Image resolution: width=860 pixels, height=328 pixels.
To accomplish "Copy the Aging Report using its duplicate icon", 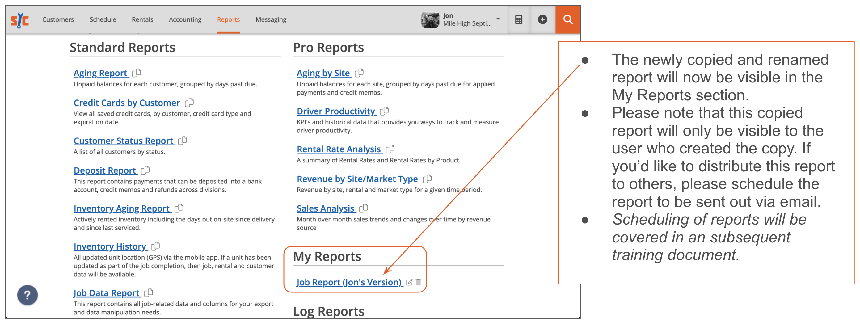I will [x=137, y=73].
